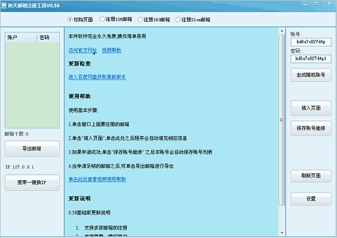Click the 支持多家邮箱的注册 list item

(x=106, y=227)
